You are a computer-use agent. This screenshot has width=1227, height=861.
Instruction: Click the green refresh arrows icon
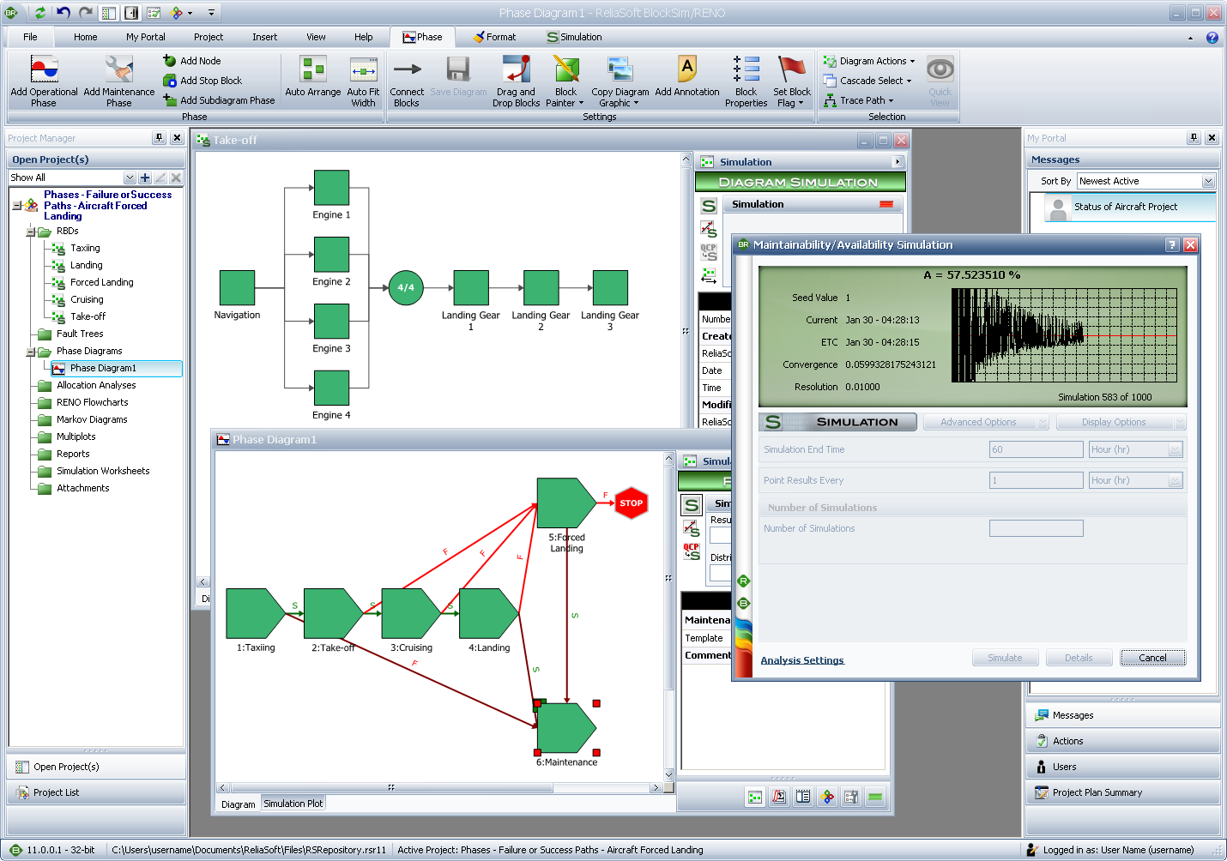click(40, 13)
